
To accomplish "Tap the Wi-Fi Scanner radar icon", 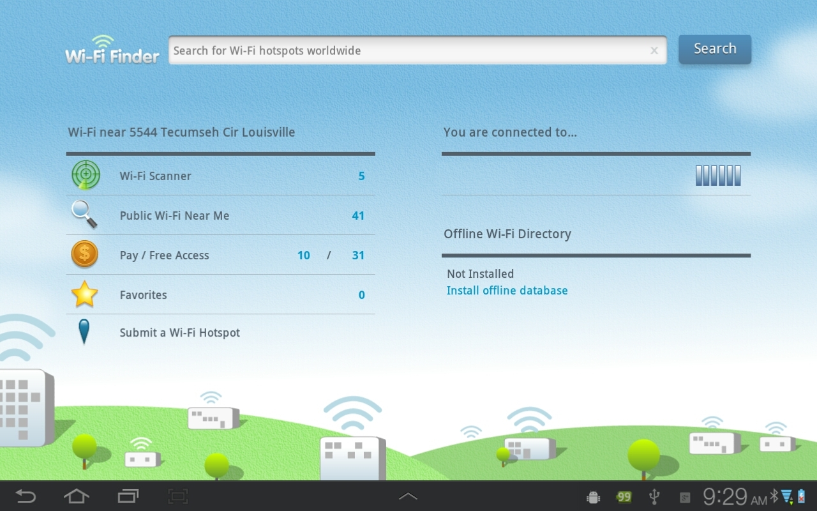I will (x=86, y=176).
